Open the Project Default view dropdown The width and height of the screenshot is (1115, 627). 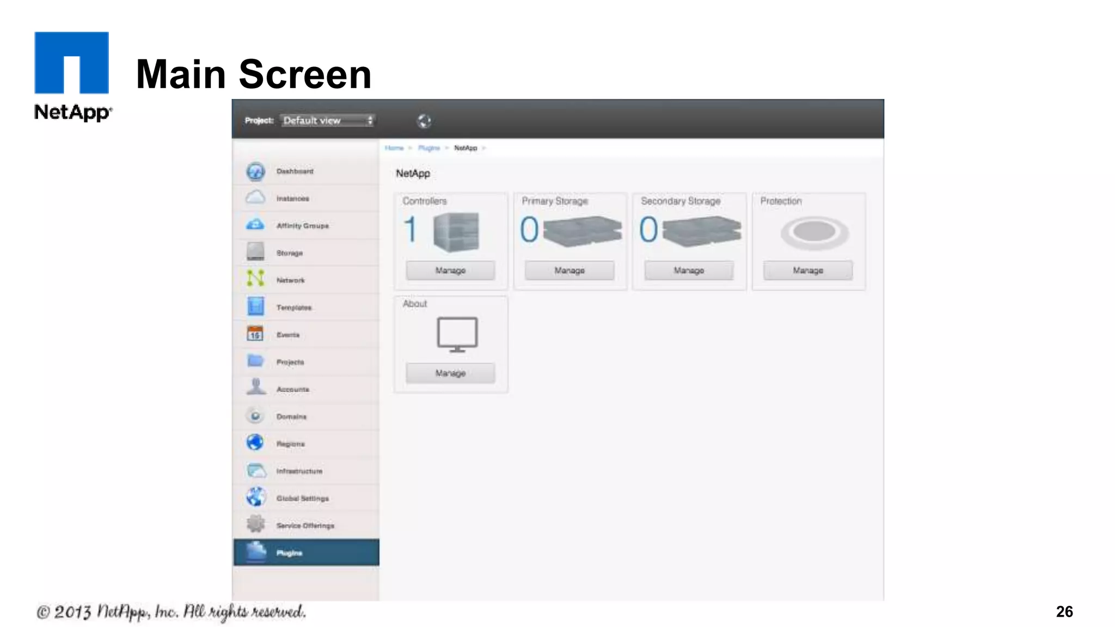pos(328,120)
